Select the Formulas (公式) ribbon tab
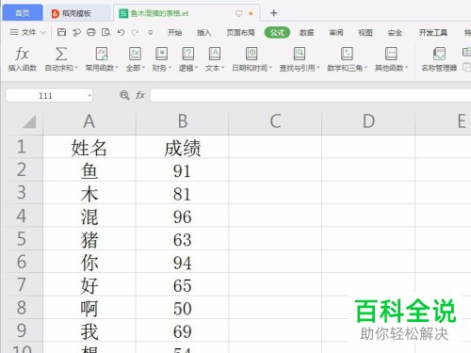471x353 pixels. (x=277, y=32)
